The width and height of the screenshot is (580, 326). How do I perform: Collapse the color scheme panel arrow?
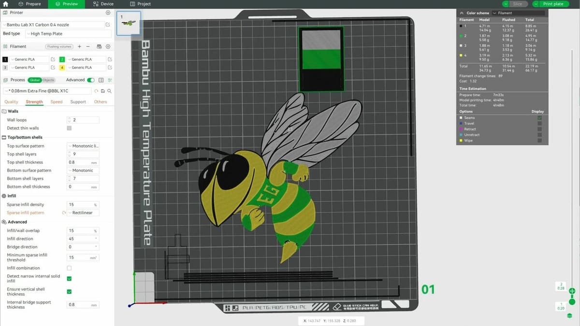pos(462,13)
